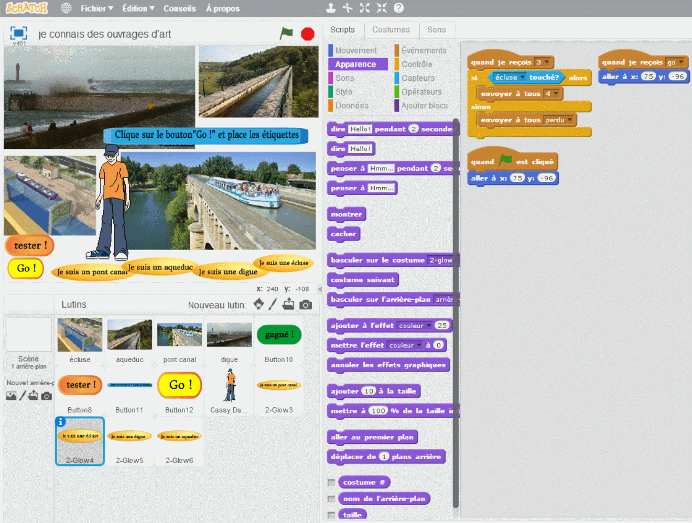Select the duplicate stamp tool
The height and width of the screenshot is (523, 692).
[331, 8]
